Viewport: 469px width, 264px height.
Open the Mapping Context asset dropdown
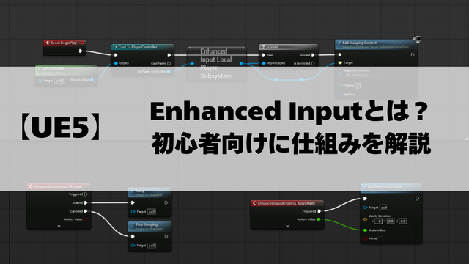(x=357, y=76)
